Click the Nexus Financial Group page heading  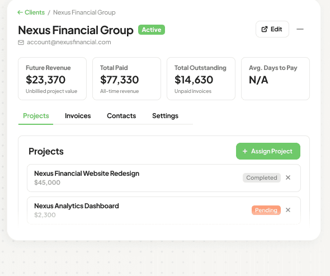point(76,30)
